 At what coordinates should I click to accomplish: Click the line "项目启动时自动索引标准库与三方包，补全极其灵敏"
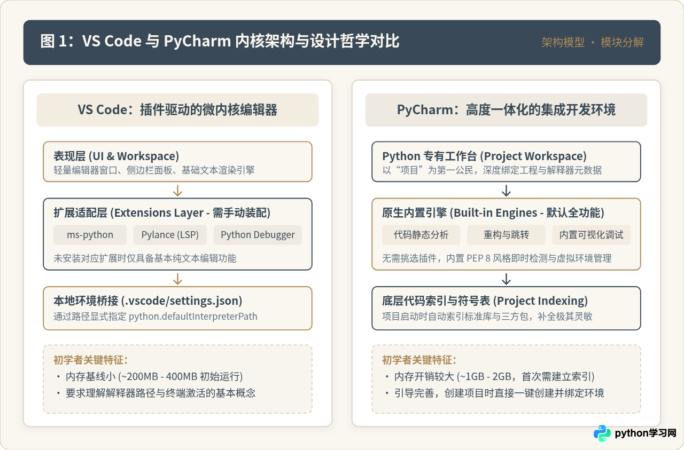(487, 316)
